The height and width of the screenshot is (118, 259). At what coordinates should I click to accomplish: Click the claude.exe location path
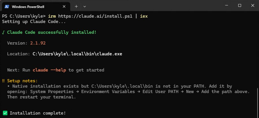pyautogui.click(x=77, y=54)
